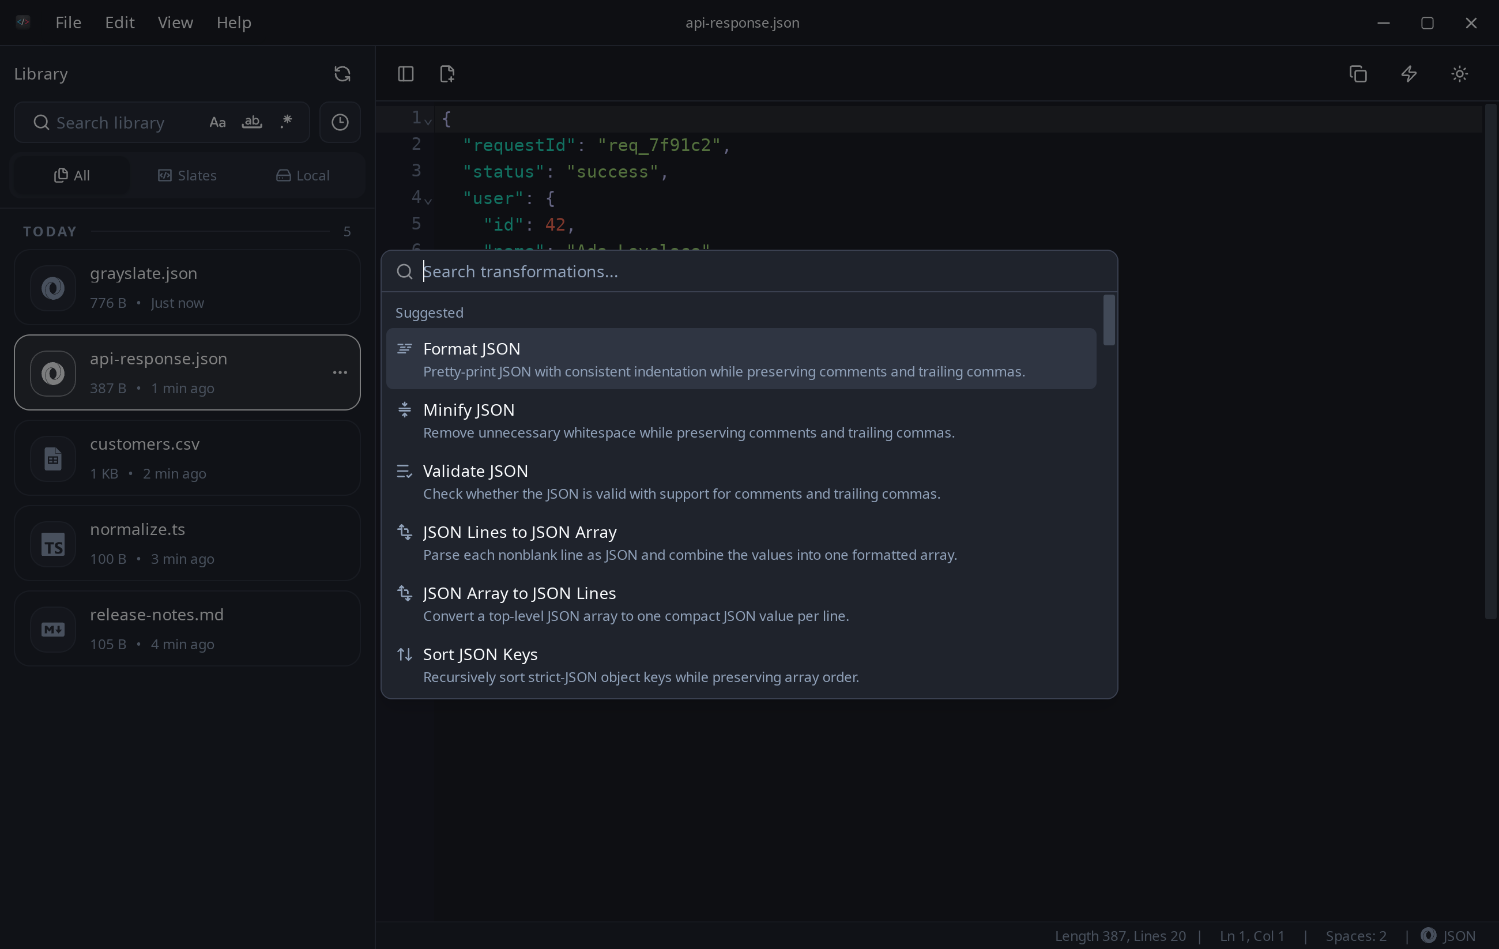Click api-response.json file icon
1499x949 pixels.
53,373
